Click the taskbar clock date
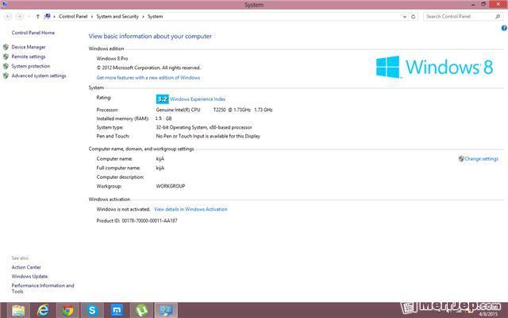Screen dimensions: 508x318 click(x=488, y=314)
